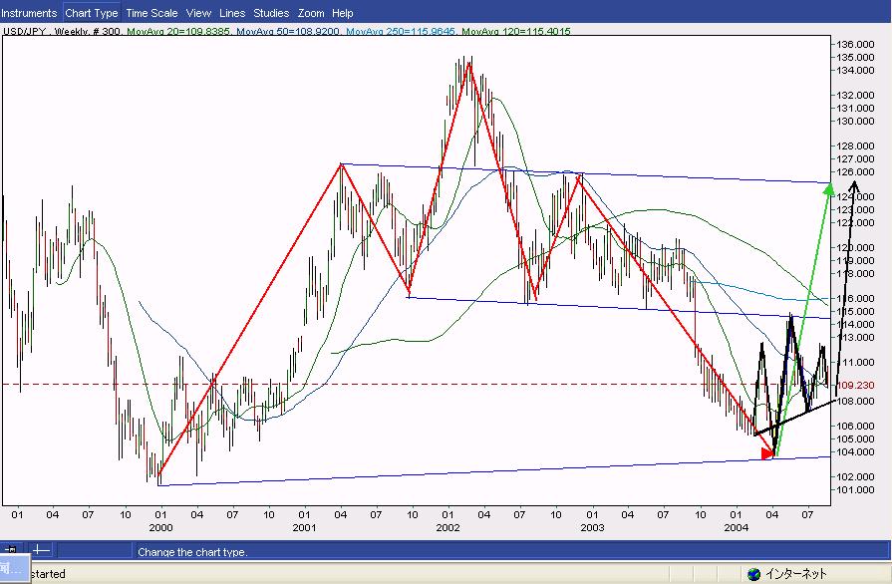Click the 101.000 price axis label
The image size is (892, 584).
[855, 489]
